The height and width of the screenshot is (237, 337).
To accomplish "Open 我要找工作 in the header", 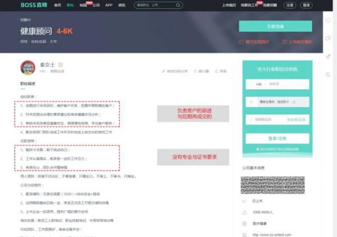I will pyautogui.click(x=249, y=5).
